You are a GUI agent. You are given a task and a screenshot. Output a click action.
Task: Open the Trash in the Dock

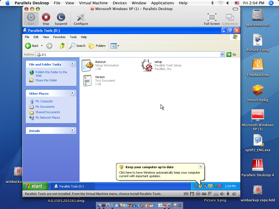(x=180, y=205)
